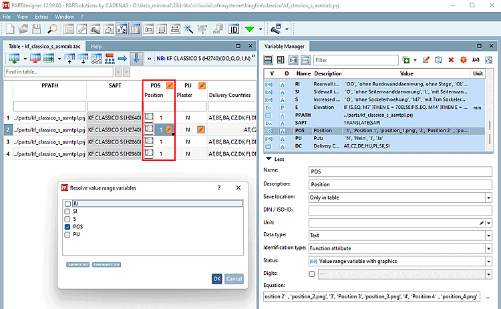The image size is (501, 309).
Task: Click the add variable green plus icon
Action: [405, 60]
